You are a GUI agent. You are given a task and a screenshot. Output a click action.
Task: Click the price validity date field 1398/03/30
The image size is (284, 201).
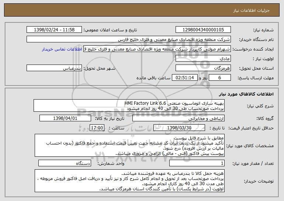coord(179,128)
